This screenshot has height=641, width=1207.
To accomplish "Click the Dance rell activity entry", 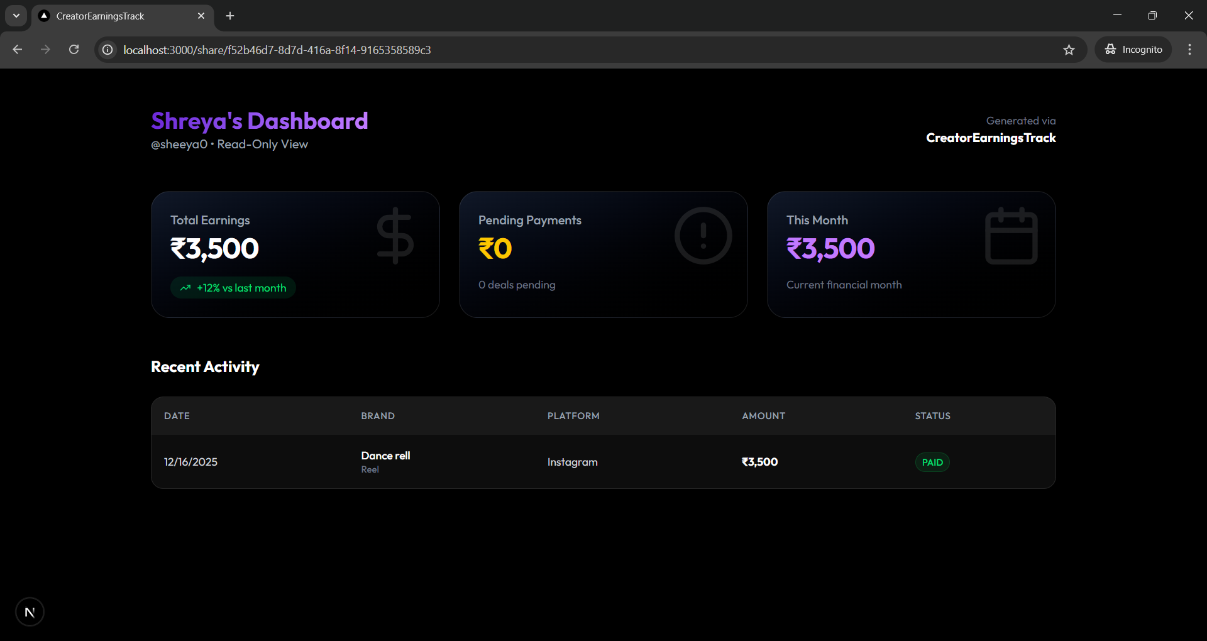I will (x=385, y=461).
